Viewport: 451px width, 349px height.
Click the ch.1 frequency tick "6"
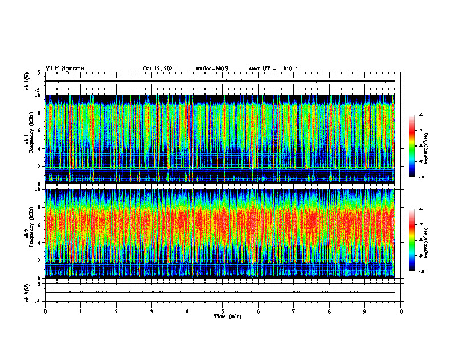click(x=40, y=131)
